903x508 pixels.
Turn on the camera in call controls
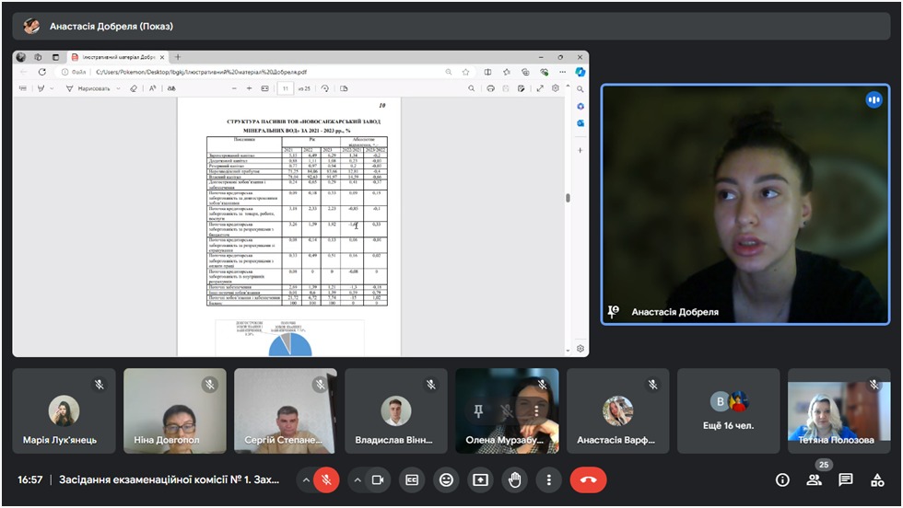377,479
